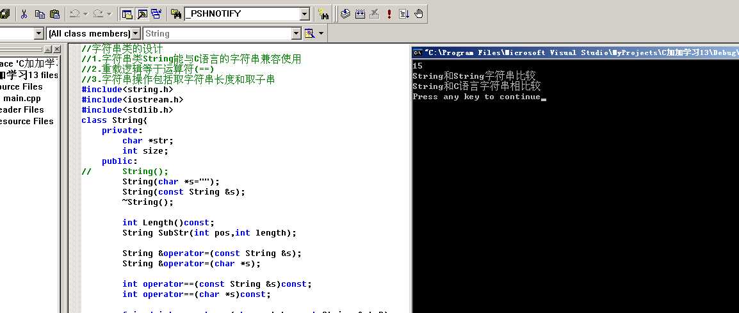Click the 'String SubStr(int pos,int length);' line
This screenshot has height=313, width=739.
click(x=210, y=233)
